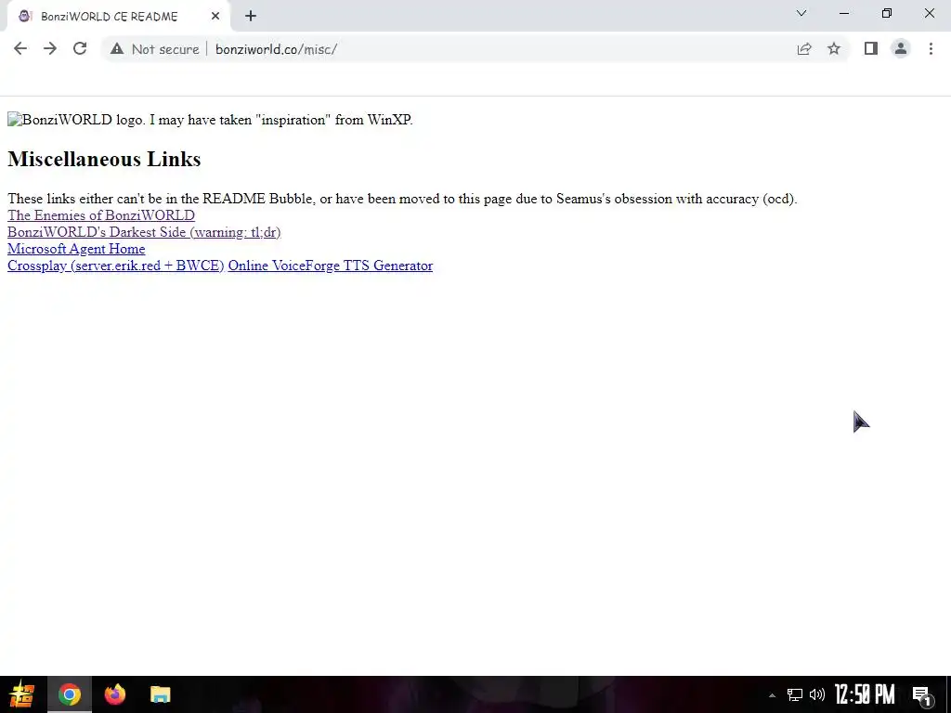951x713 pixels.
Task: Open the volume tray icon
Action: [817, 694]
